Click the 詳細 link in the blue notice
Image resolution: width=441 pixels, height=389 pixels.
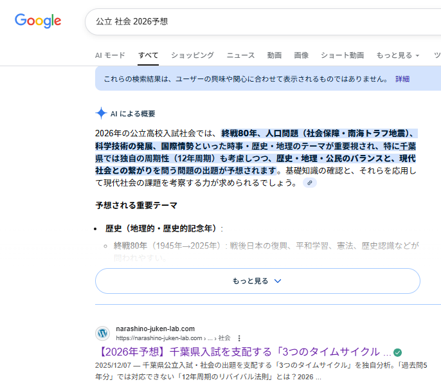[x=402, y=79]
